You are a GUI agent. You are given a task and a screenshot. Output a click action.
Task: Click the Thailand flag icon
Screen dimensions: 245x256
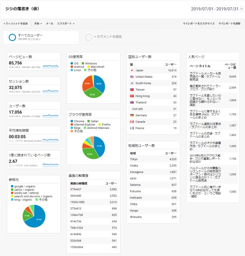pyautogui.click(x=132, y=102)
